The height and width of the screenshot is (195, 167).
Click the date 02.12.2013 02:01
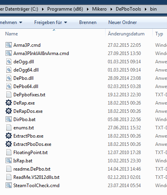pos(124,177)
